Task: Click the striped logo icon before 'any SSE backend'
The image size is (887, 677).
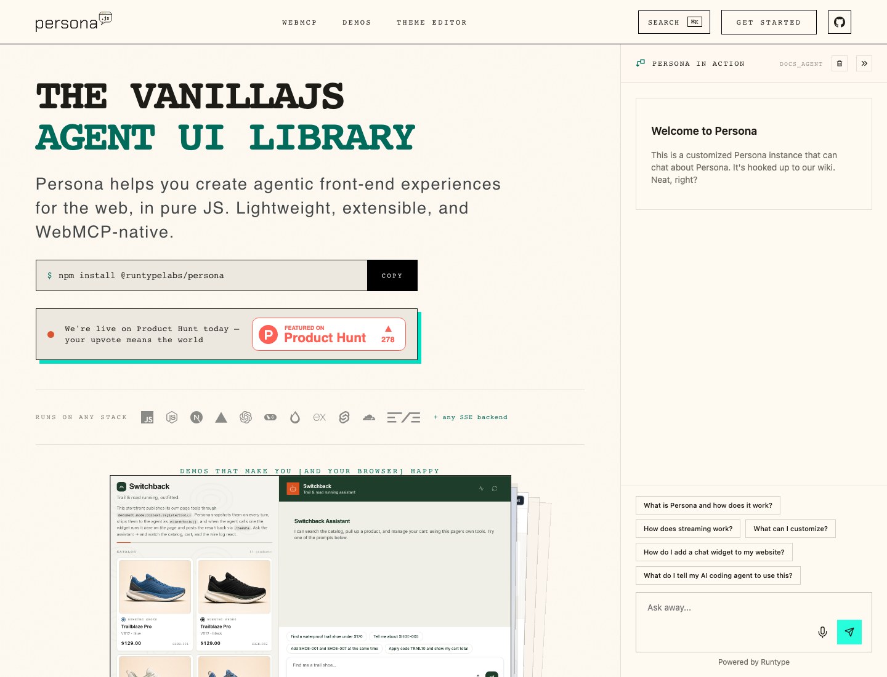Action: coord(403,417)
